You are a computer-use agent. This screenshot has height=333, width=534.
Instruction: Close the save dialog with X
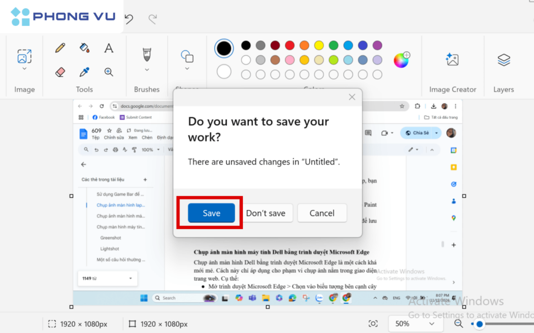pyautogui.click(x=352, y=97)
